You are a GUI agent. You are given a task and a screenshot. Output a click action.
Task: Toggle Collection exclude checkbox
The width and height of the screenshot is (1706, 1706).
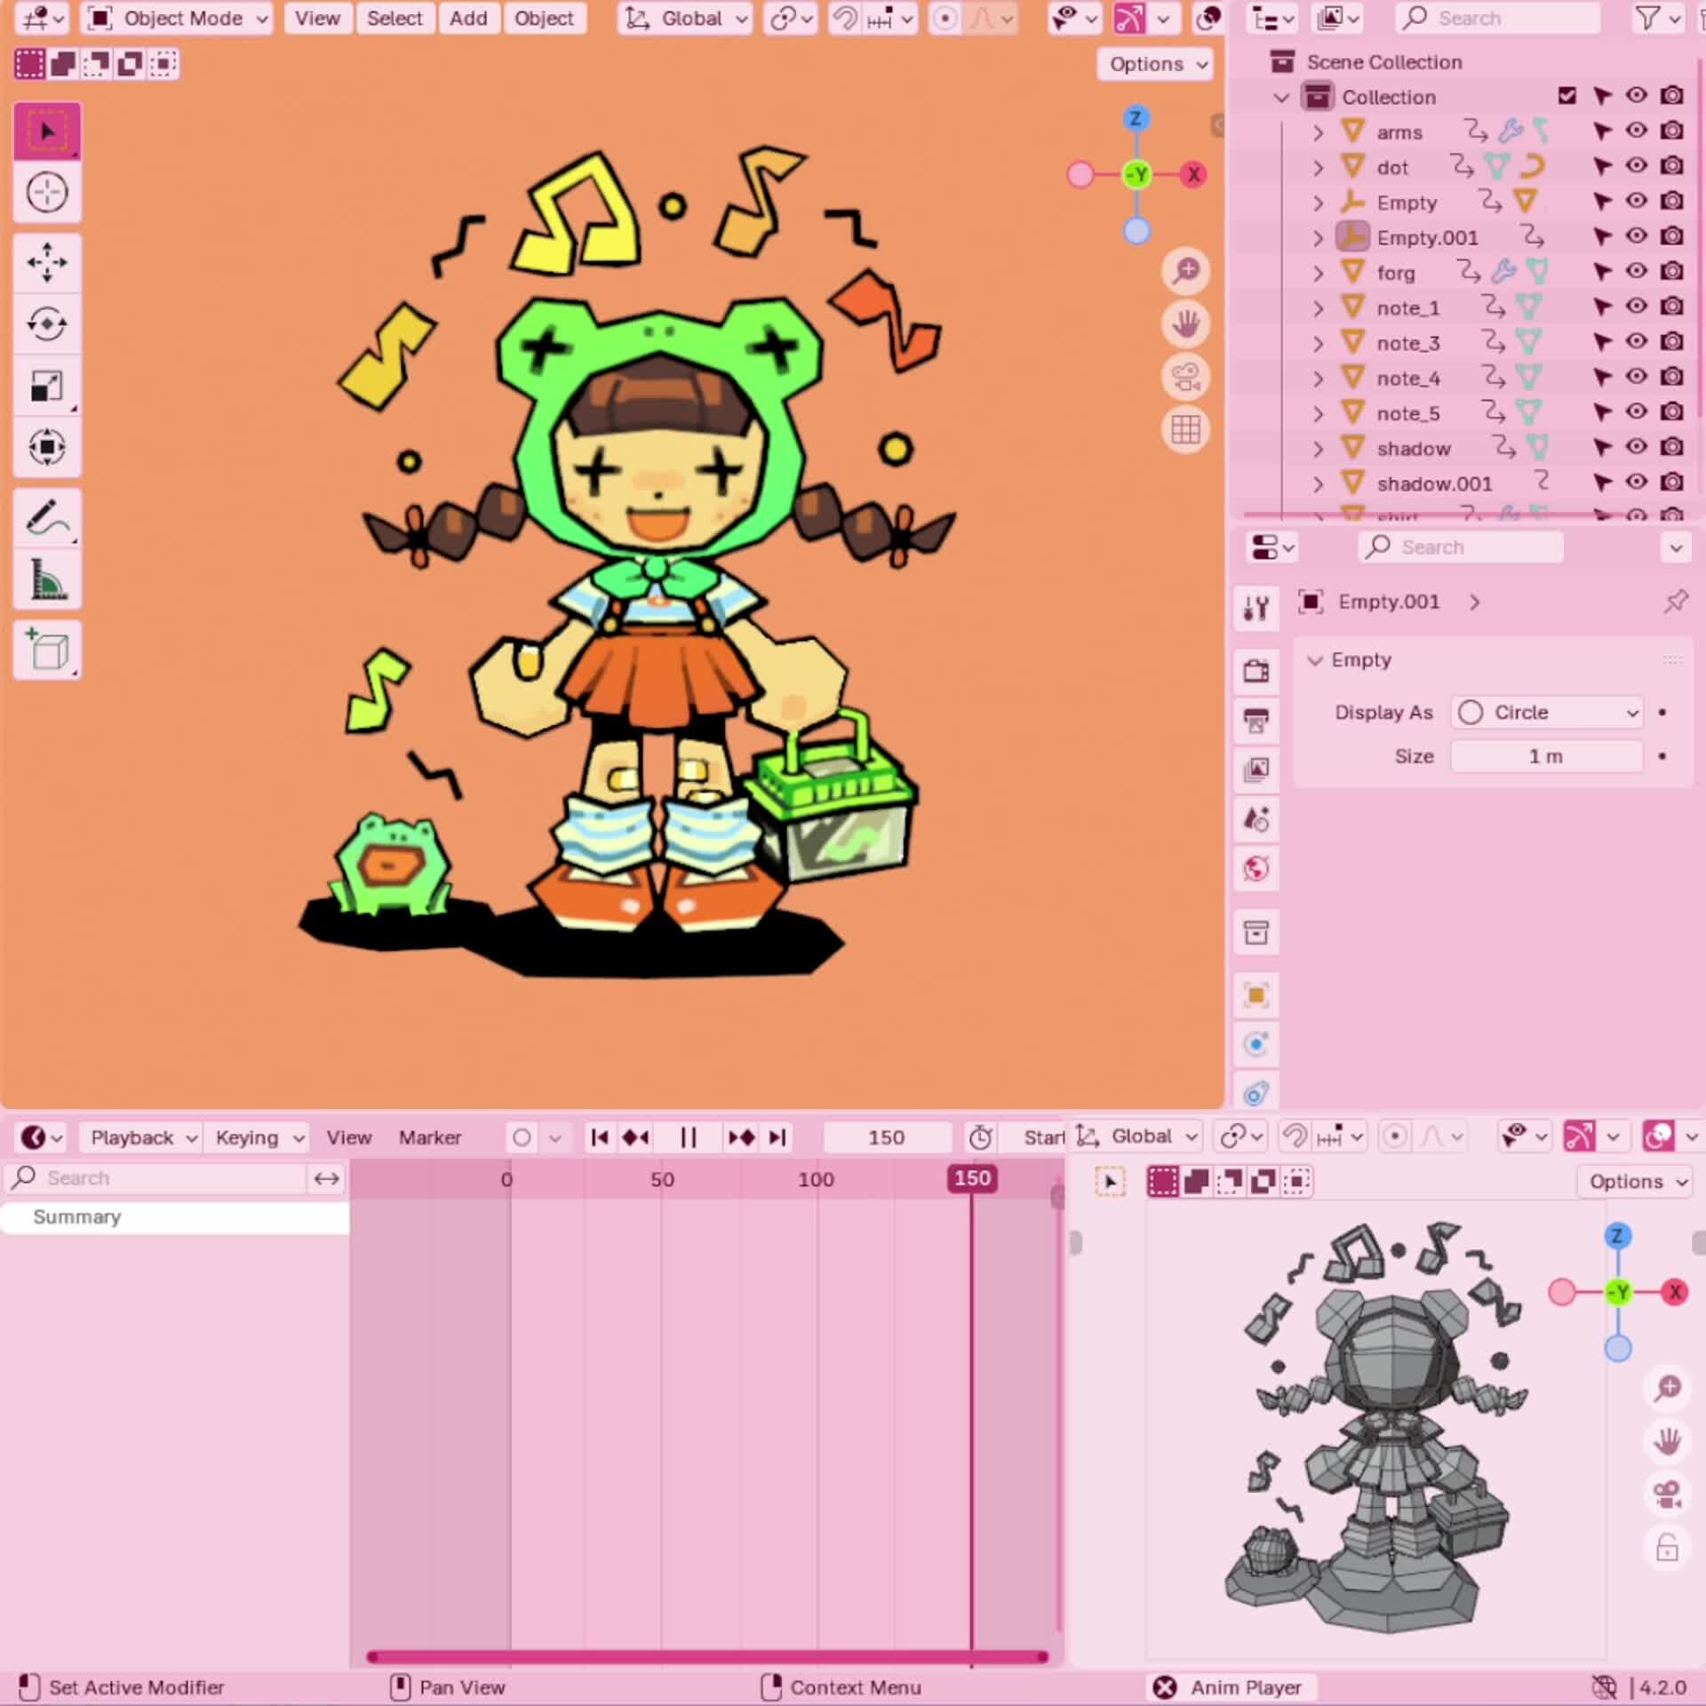(1566, 96)
